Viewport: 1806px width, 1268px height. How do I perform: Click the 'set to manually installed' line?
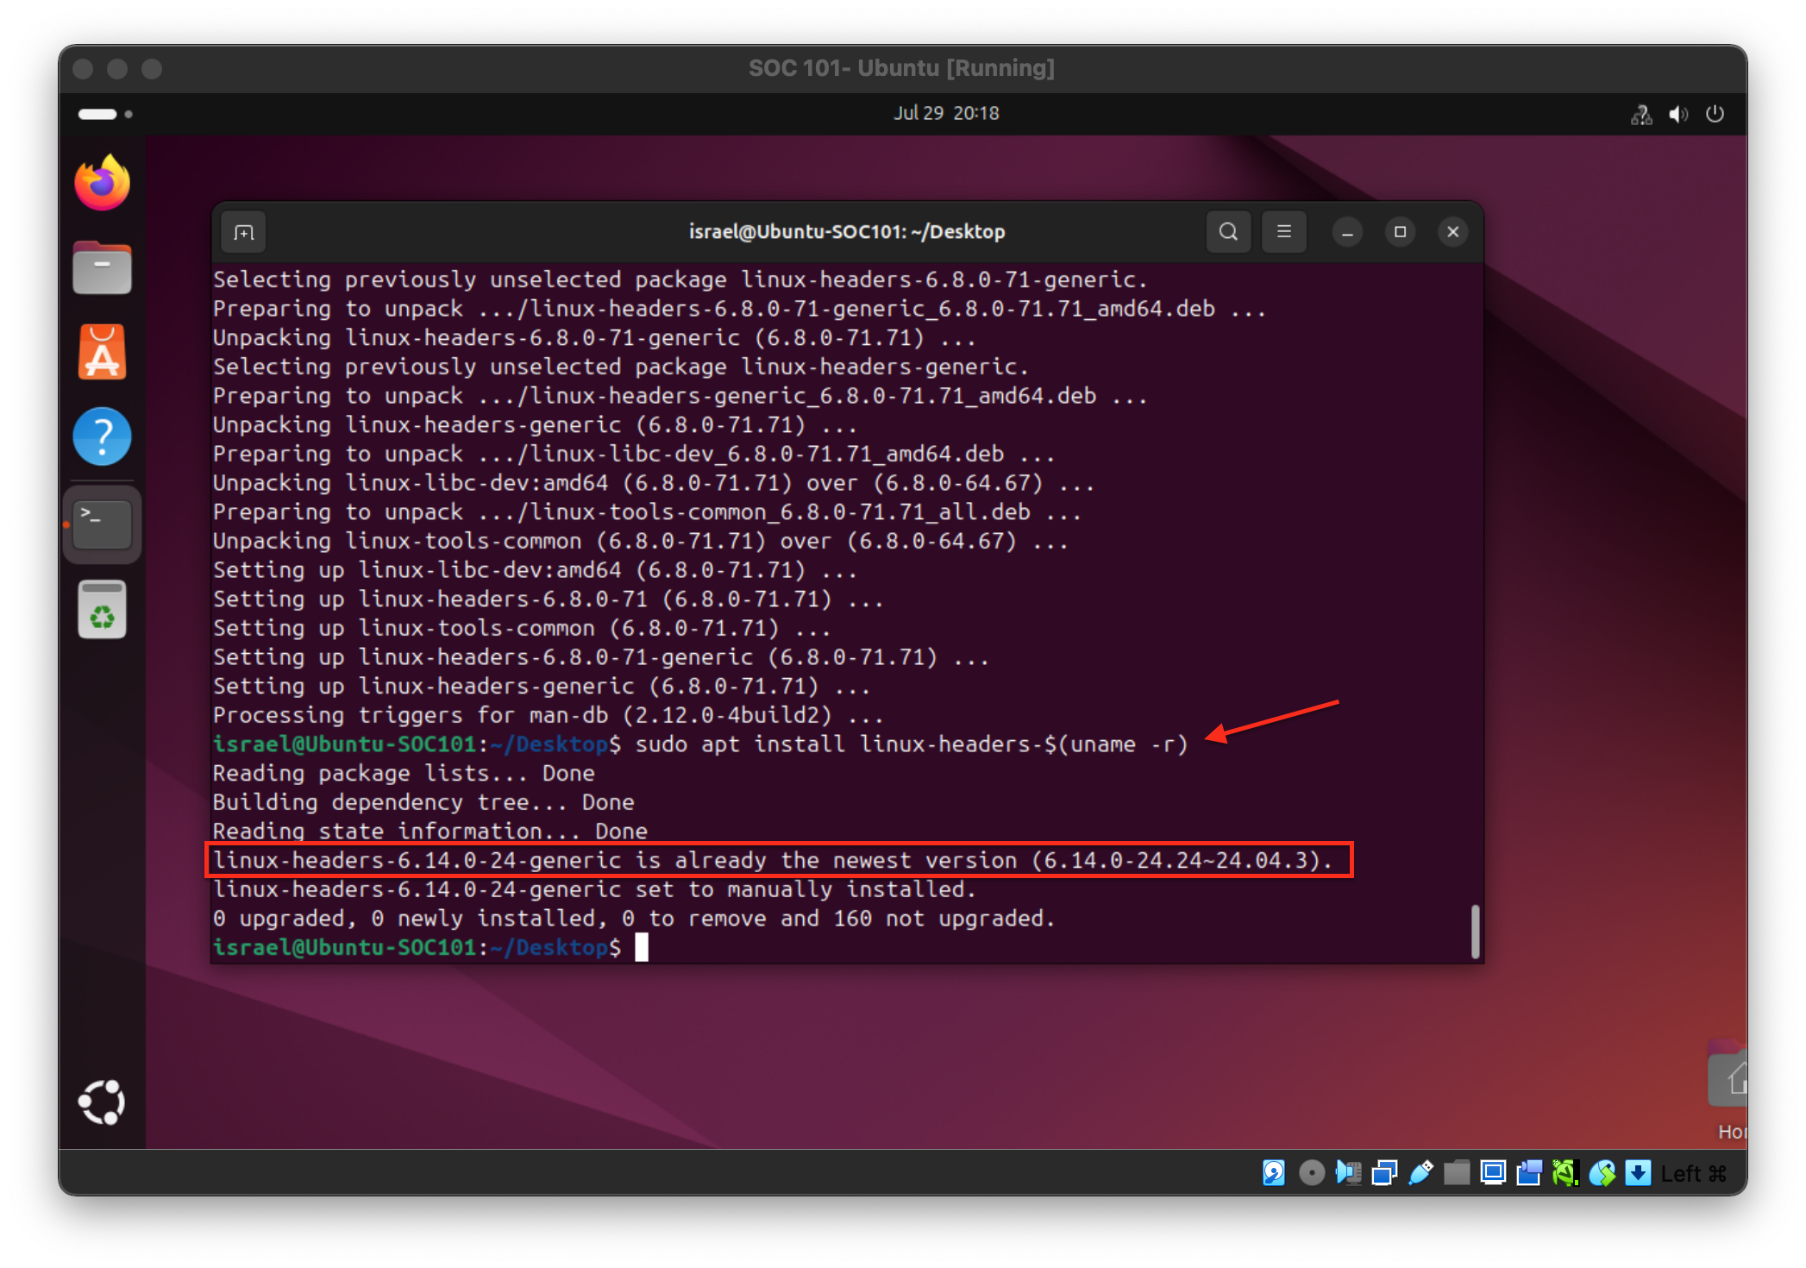coord(594,888)
